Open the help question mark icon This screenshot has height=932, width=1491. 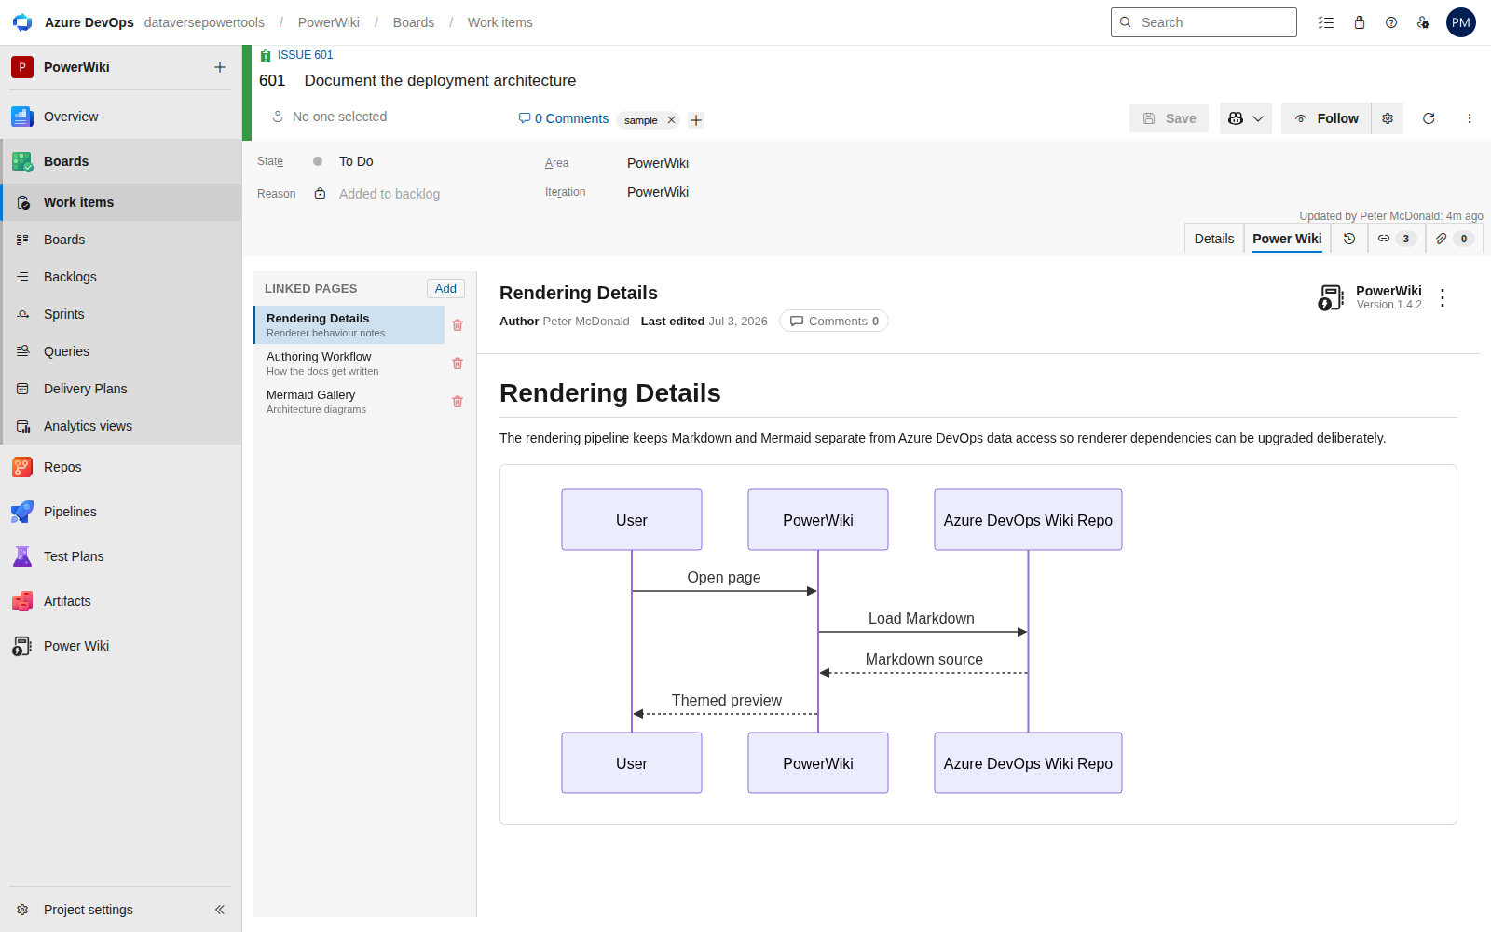[1391, 22]
